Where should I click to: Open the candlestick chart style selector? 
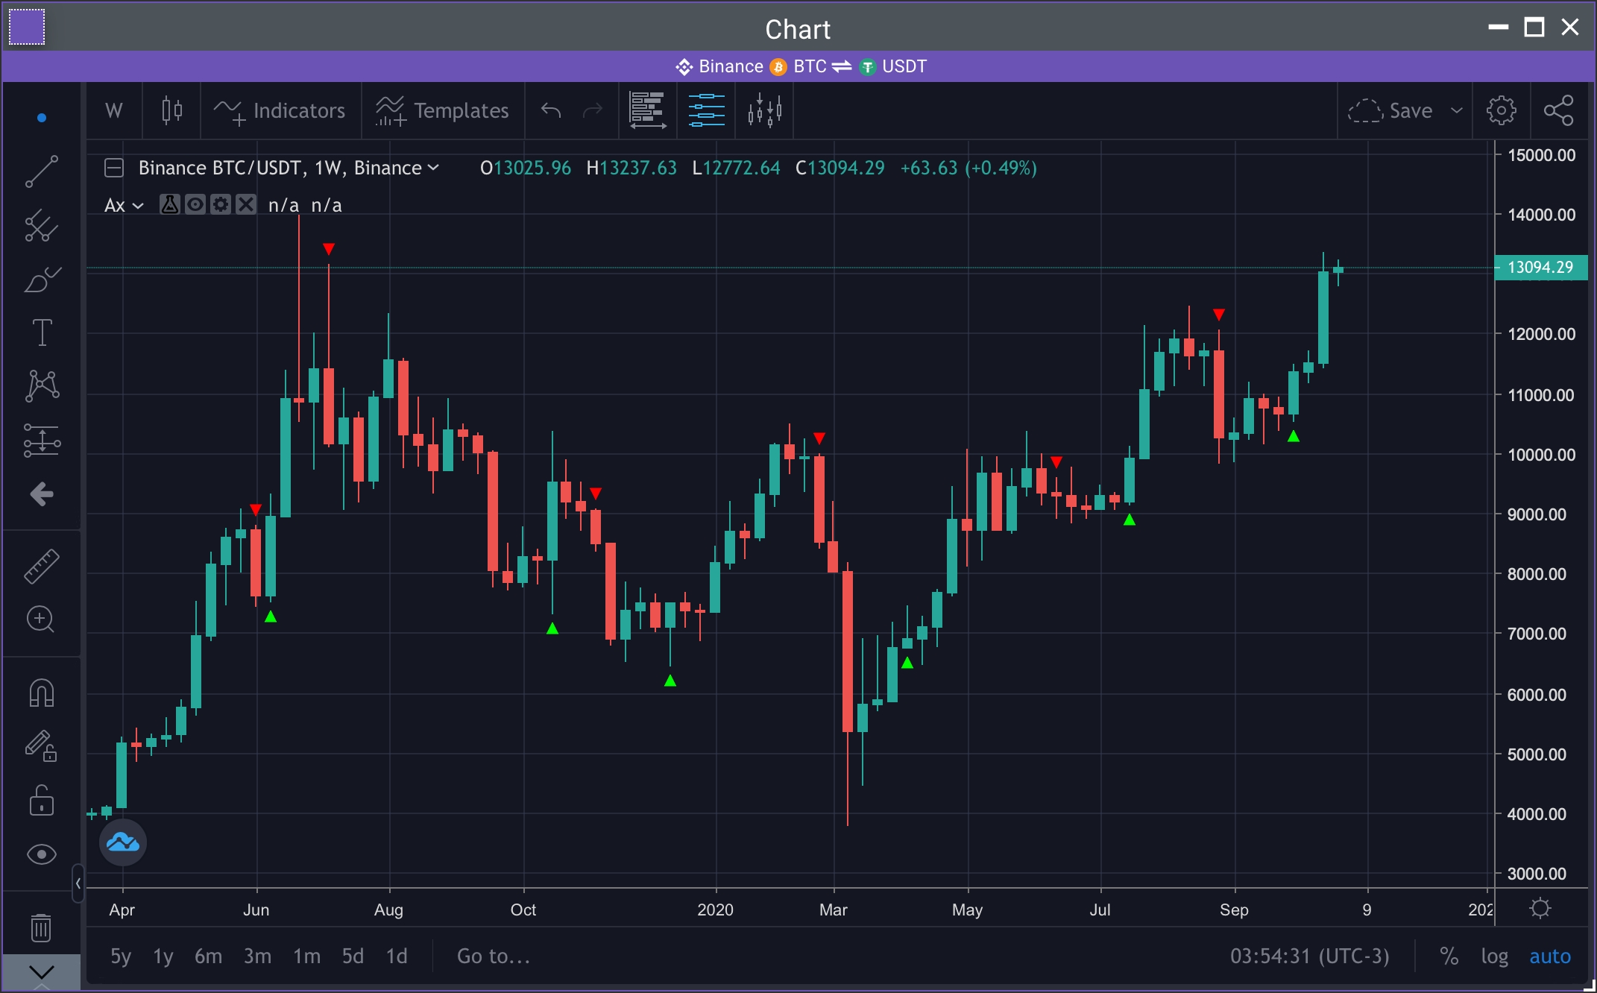(171, 110)
